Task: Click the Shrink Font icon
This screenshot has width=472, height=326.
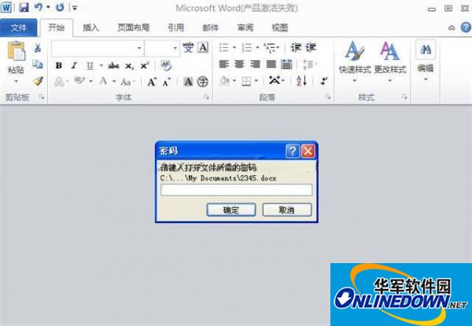Action: click(x=167, y=82)
